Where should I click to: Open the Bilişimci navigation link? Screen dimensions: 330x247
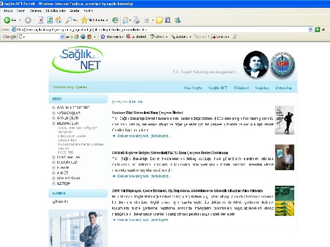click(241, 88)
